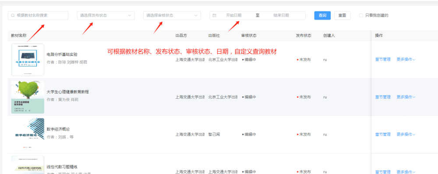Click the 出版社 column header
Screen dimensions: 438x174
pyautogui.click(x=214, y=35)
